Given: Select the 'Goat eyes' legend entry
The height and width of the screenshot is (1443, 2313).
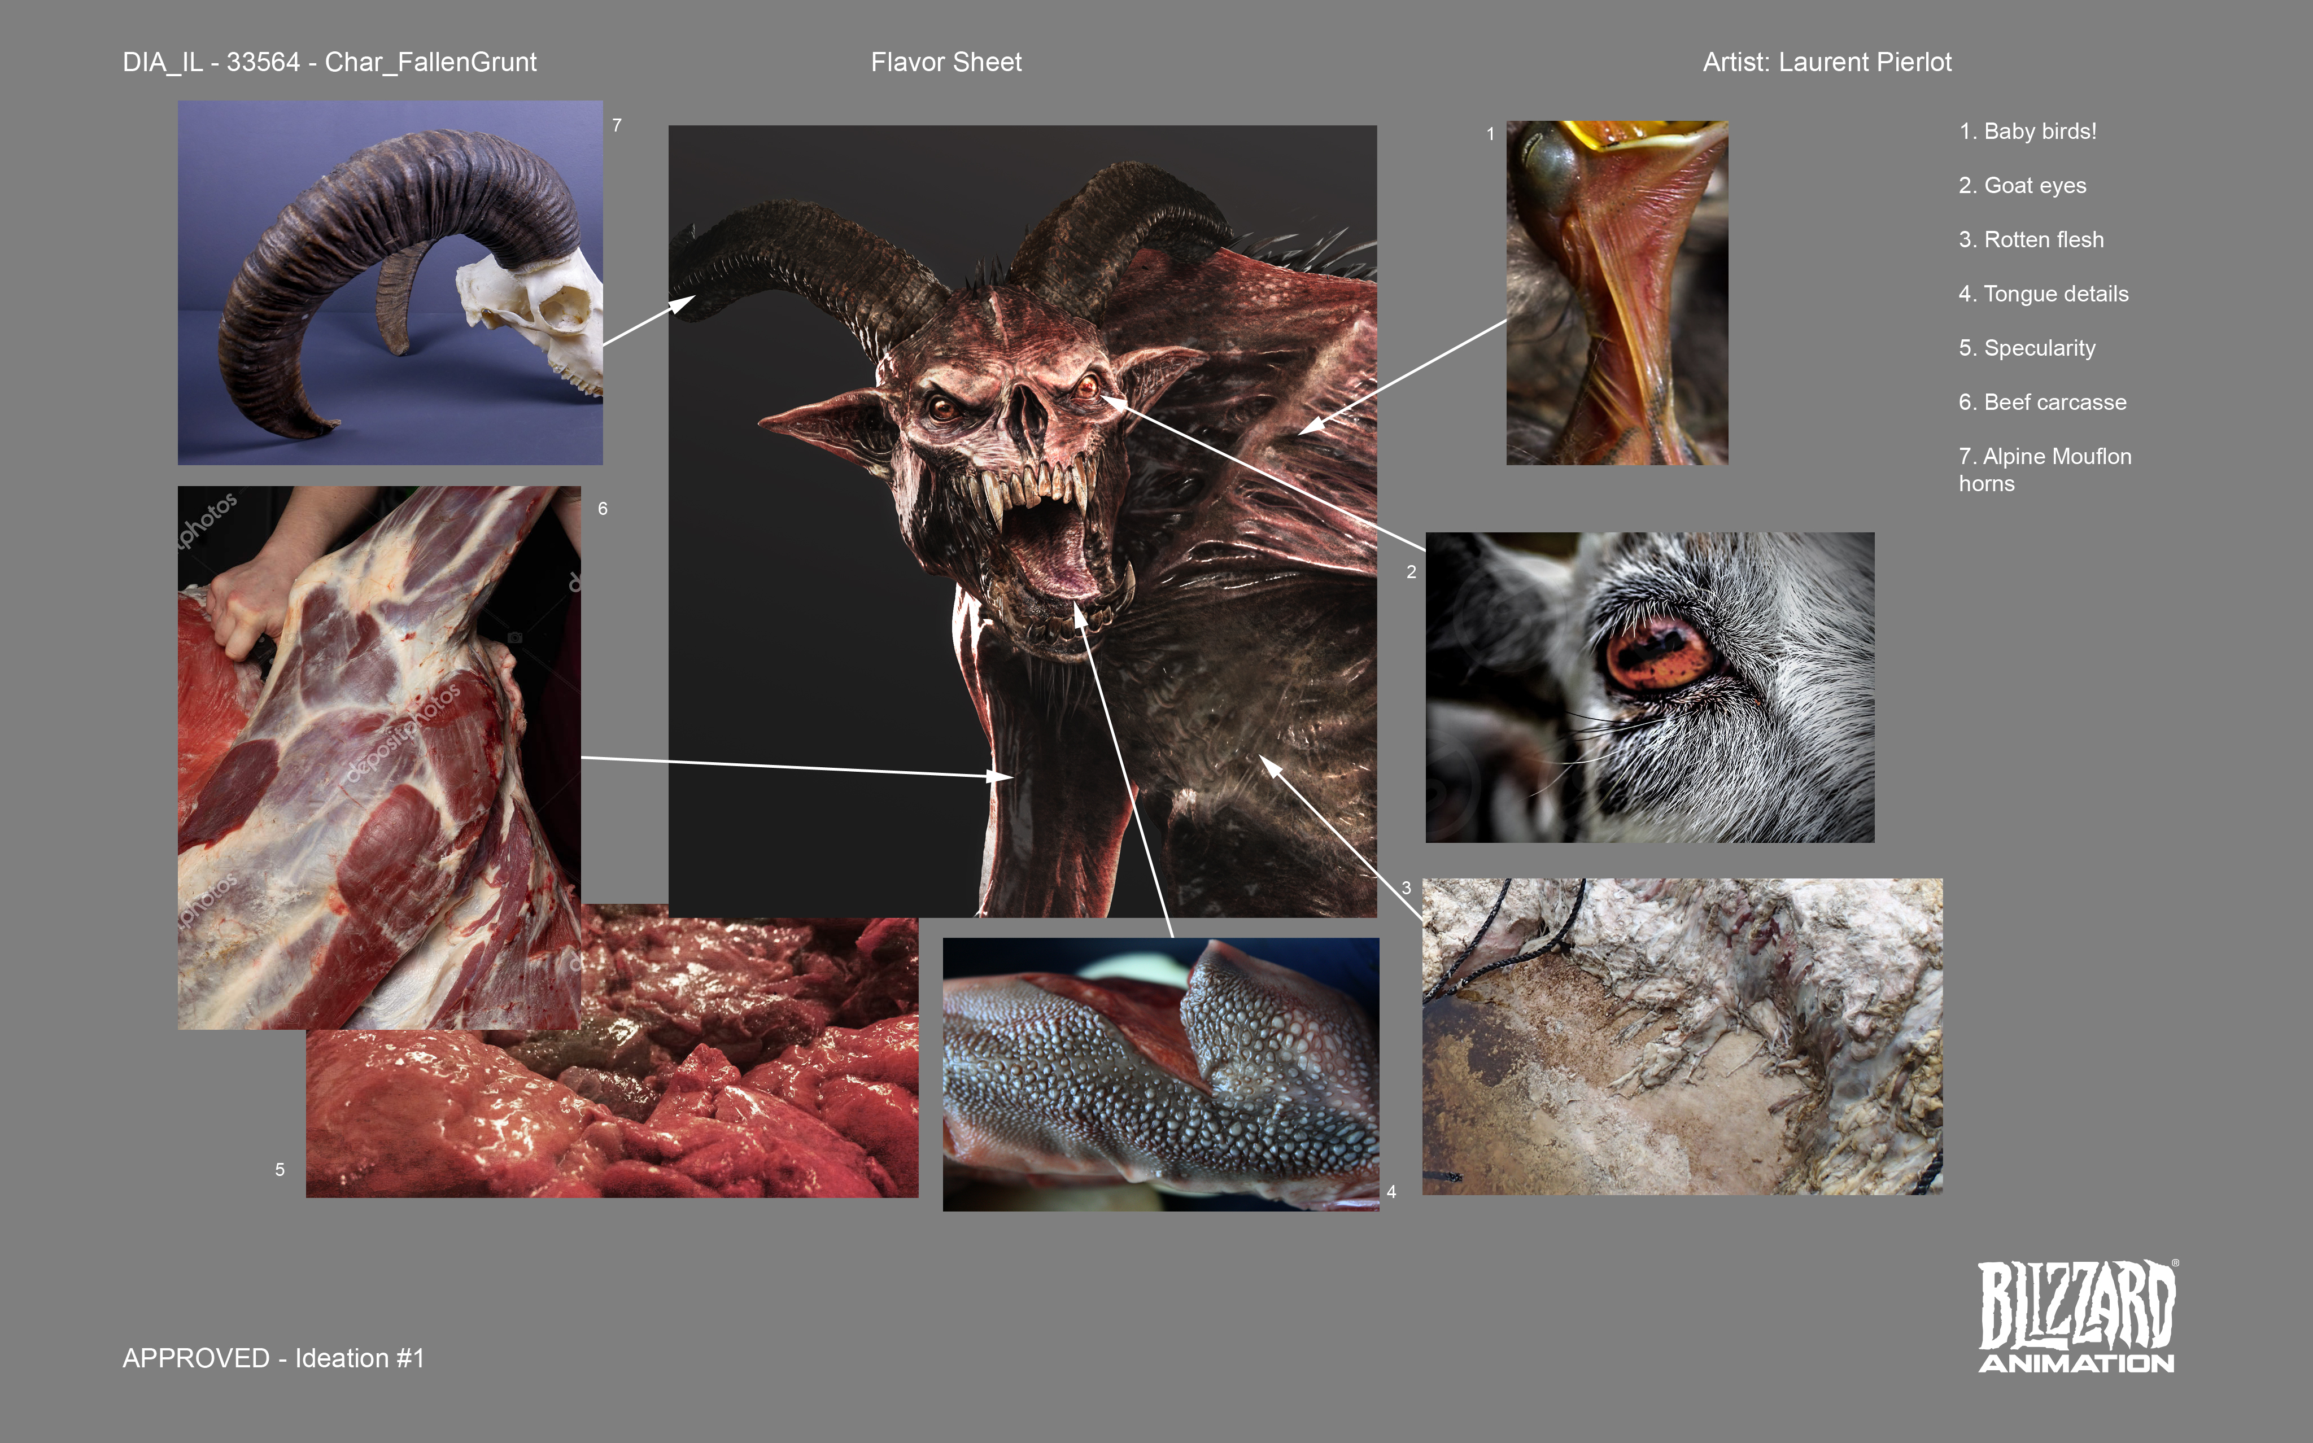Looking at the screenshot, I should [2022, 185].
